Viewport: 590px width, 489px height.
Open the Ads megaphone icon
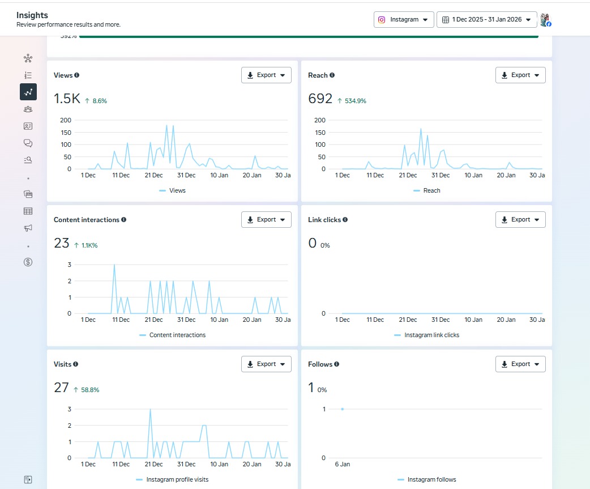[28, 228]
